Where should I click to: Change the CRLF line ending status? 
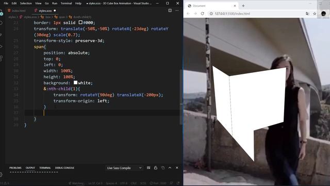(134, 183)
